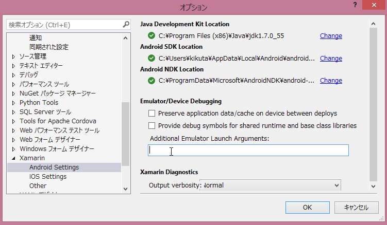
Task: Click the JDK path text
Action: point(221,36)
